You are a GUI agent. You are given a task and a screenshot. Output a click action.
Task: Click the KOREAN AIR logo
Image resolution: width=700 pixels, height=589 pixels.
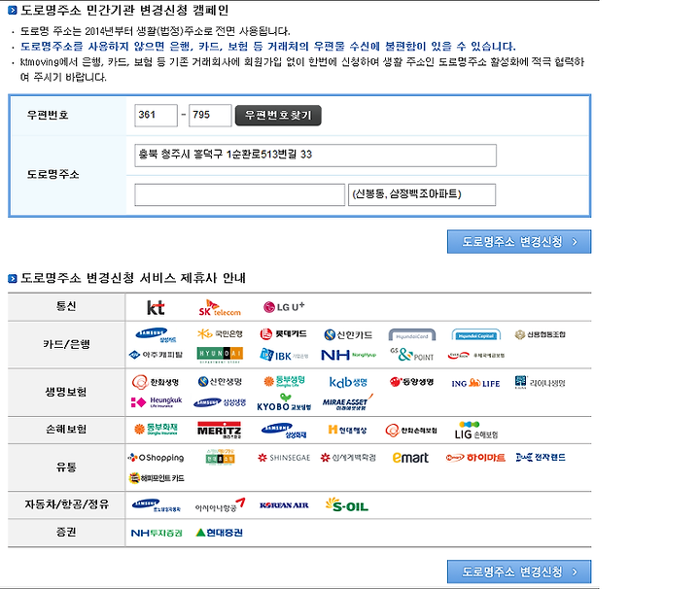(284, 505)
